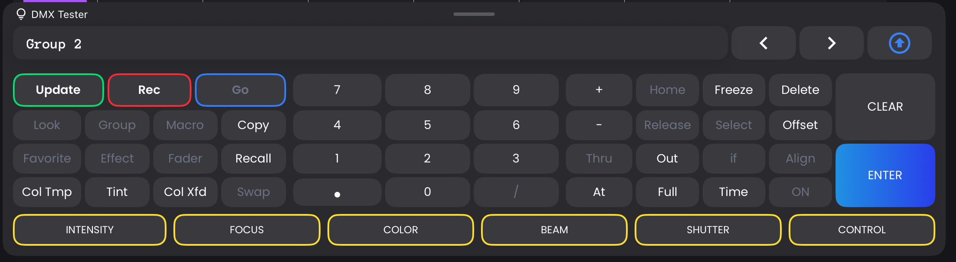The width and height of the screenshot is (956, 262).
Task: Click the blue upload arrow icon
Action: [x=899, y=43]
